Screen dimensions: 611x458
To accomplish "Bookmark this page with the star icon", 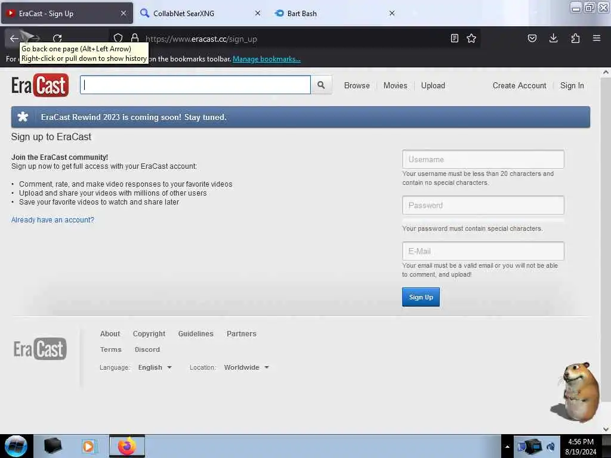I will click(471, 38).
